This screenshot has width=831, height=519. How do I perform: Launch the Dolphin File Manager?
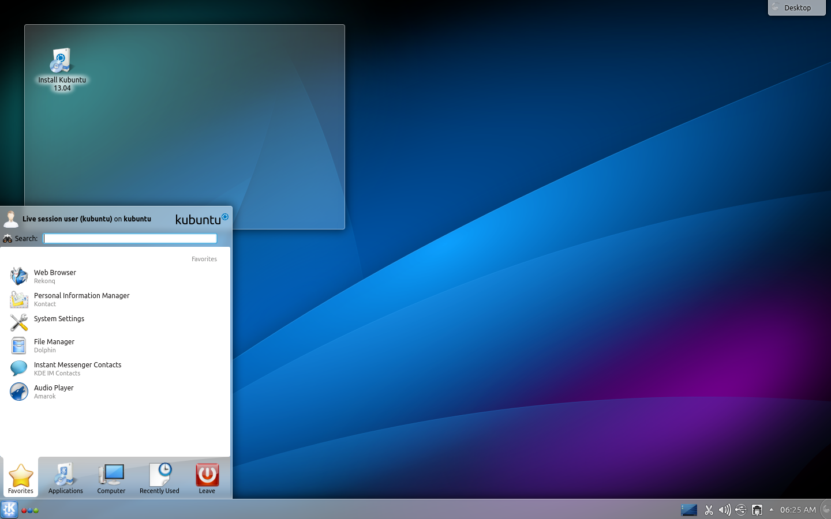point(54,345)
